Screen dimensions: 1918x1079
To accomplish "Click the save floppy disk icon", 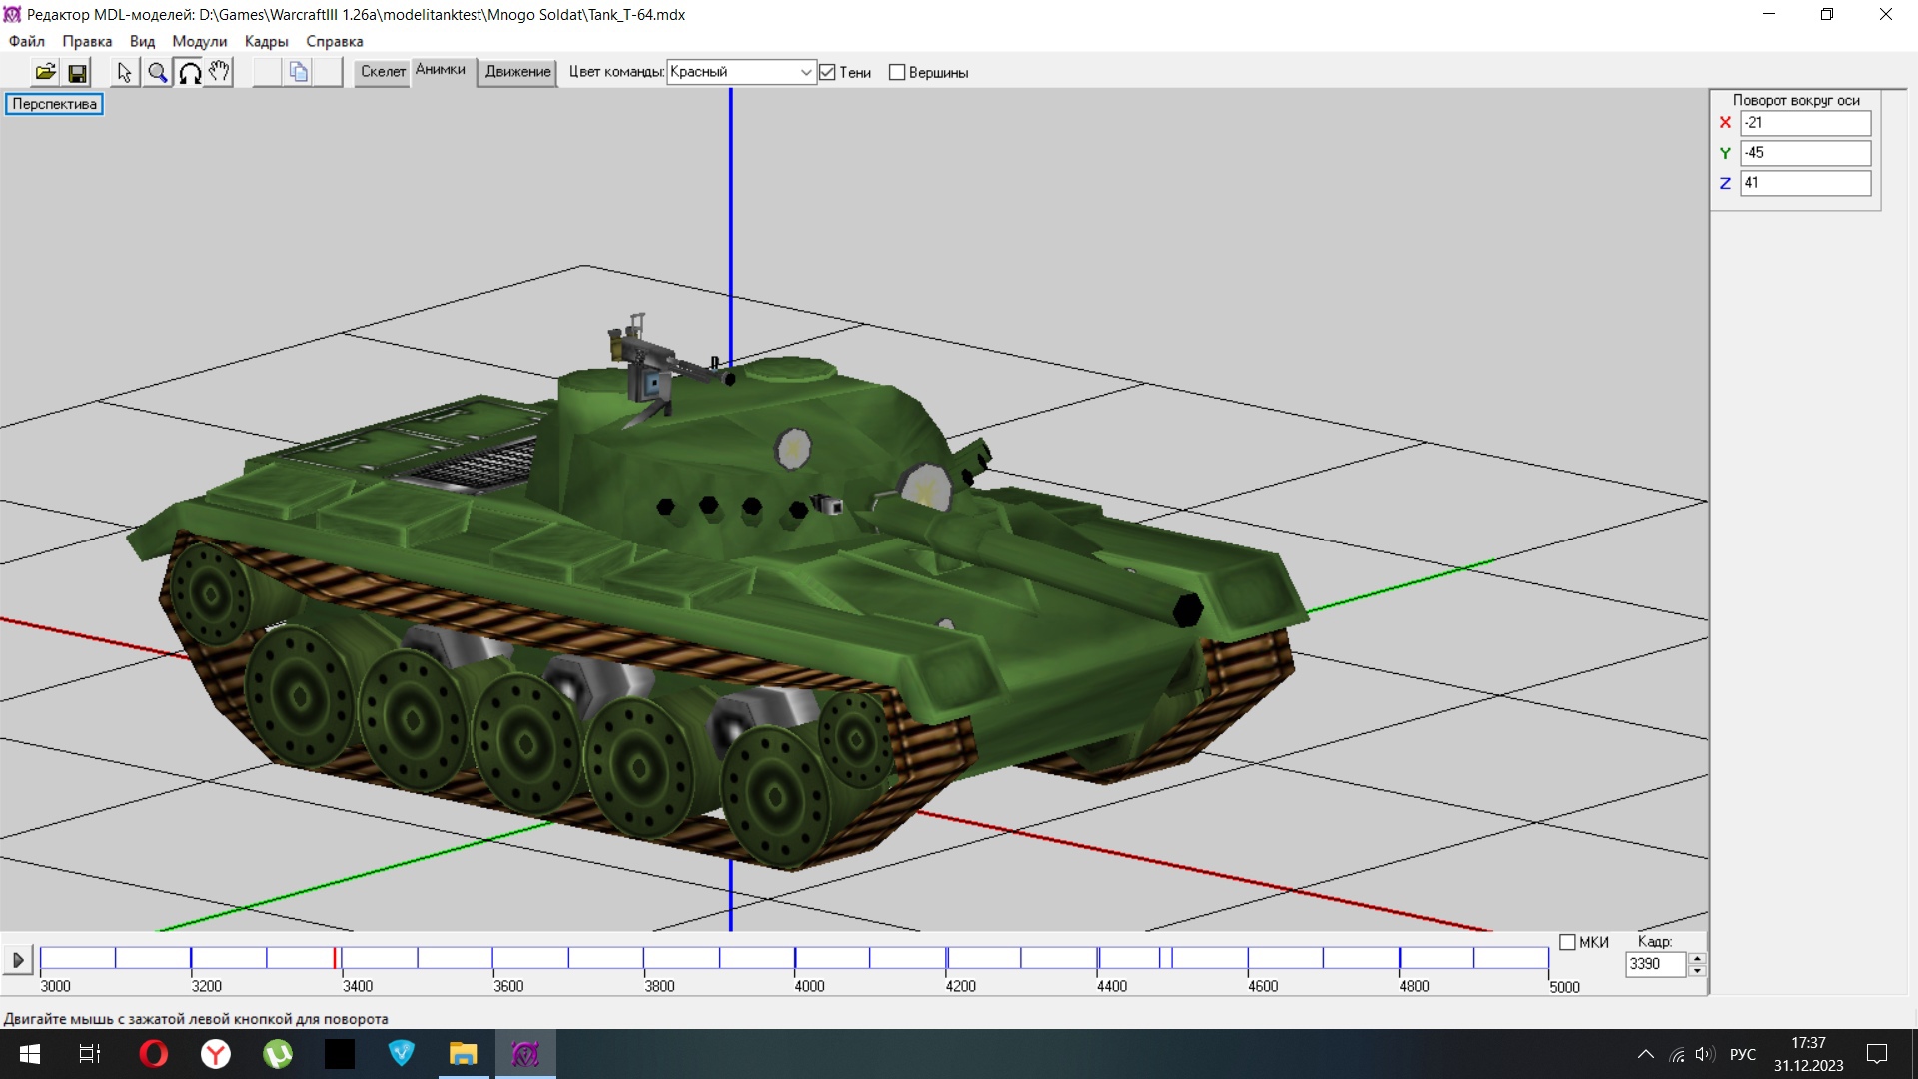I will tap(77, 72).
